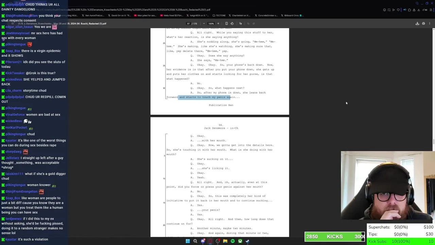Viewport: 435px width, 245px height.
Task: Rotate the PDF document
Action: (x=232, y=23)
